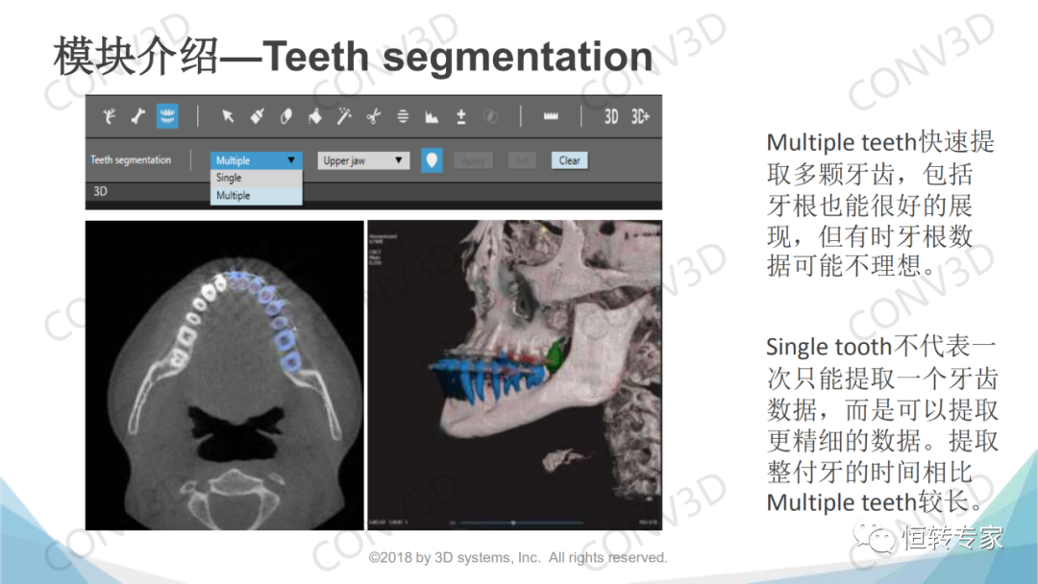This screenshot has height=584, width=1038.
Task: Click the 3D view button
Action: point(611,116)
